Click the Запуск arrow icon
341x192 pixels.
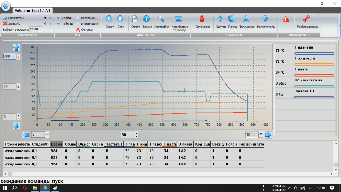pyautogui.click(x=220, y=19)
